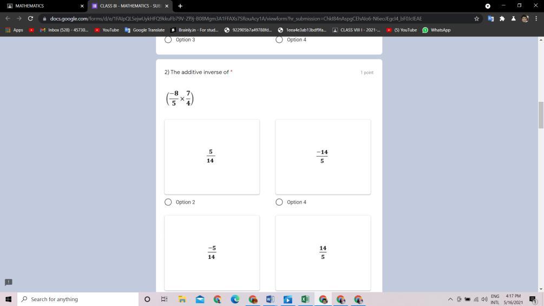Open the Apps bookmarks shortcut
544x306 pixels.
14,30
